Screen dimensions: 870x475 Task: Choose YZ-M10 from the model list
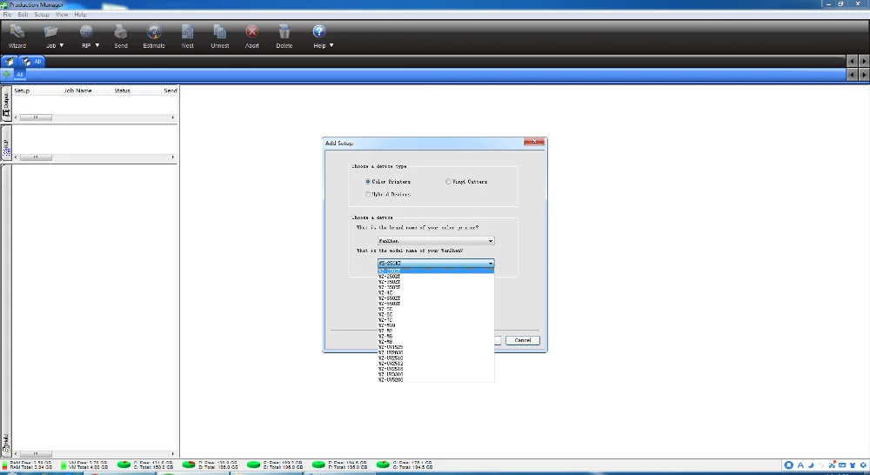coord(436,325)
